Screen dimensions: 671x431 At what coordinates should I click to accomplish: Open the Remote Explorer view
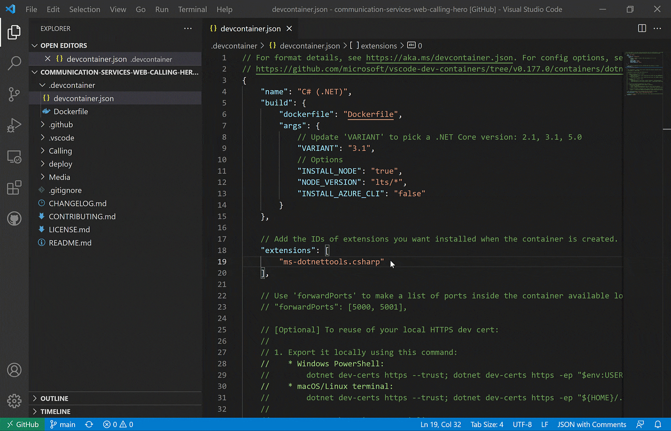[x=14, y=157]
